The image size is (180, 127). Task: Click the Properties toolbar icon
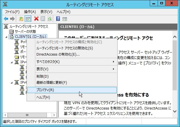click(x=43, y=19)
